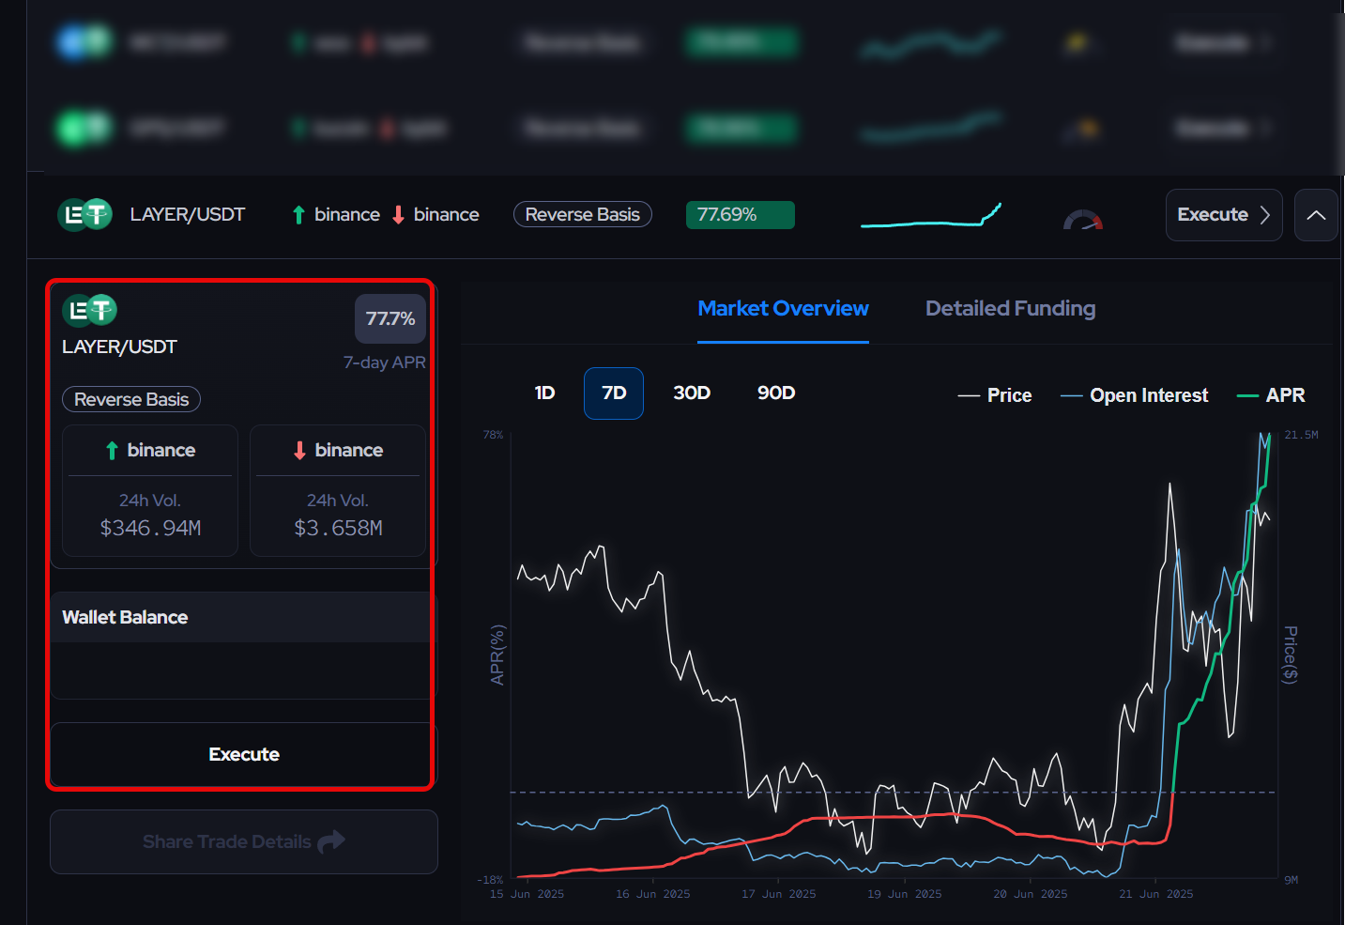Click red down arrow in binance short card
This screenshot has height=925, width=1345.
pyautogui.click(x=299, y=451)
